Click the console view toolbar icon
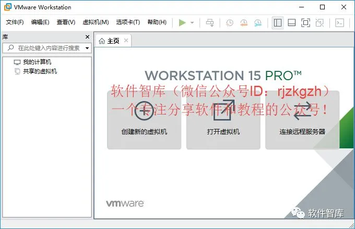 [x=340, y=22]
